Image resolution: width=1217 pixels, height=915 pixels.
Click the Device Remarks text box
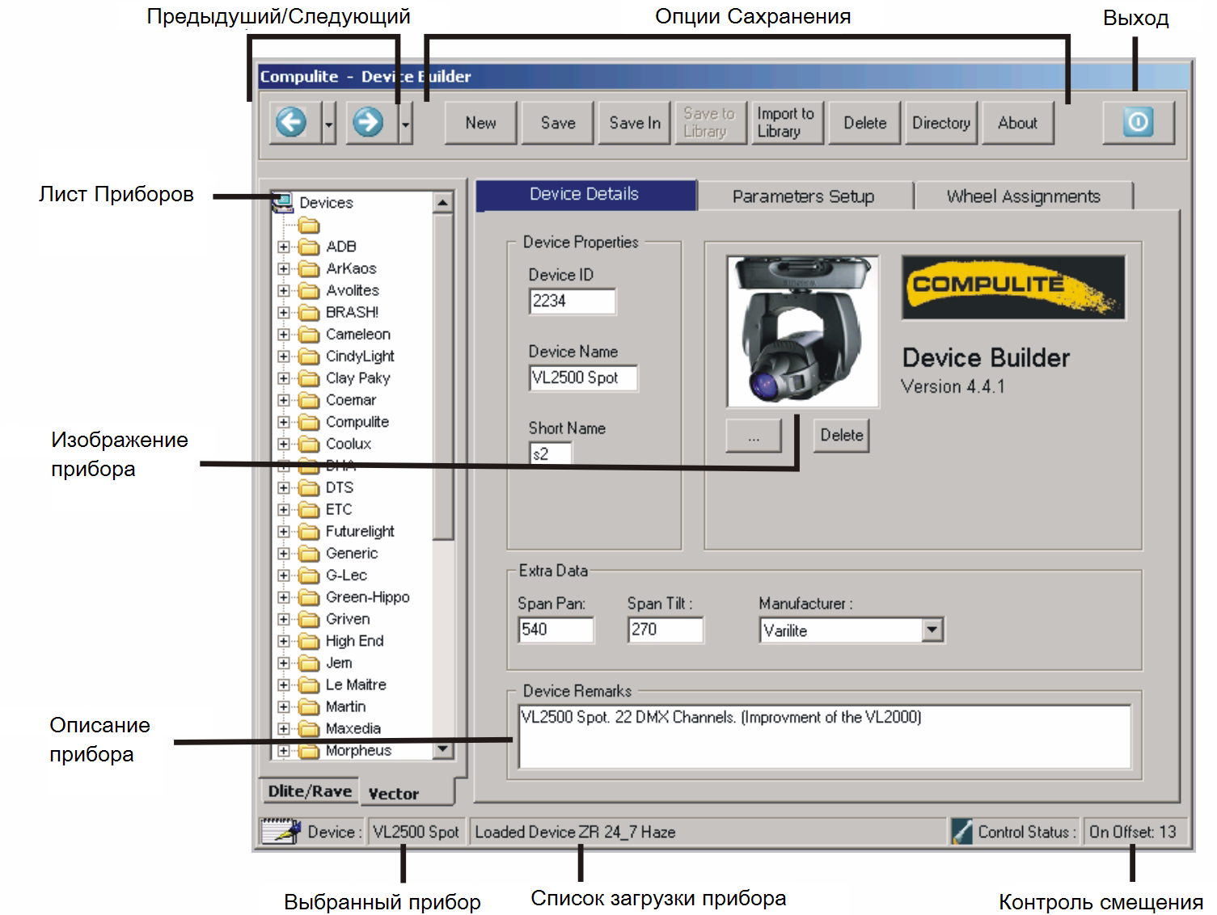tap(824, 736)
